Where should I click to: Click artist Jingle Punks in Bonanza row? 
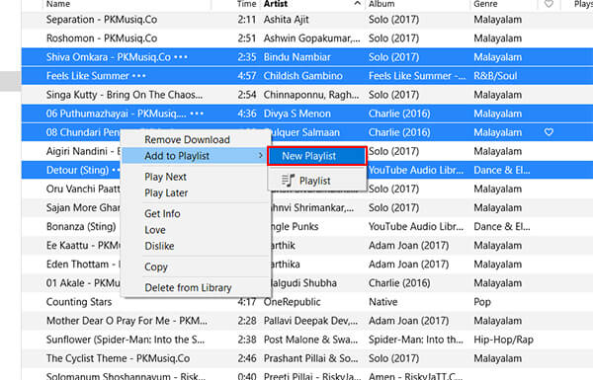(x=296, y=227)
